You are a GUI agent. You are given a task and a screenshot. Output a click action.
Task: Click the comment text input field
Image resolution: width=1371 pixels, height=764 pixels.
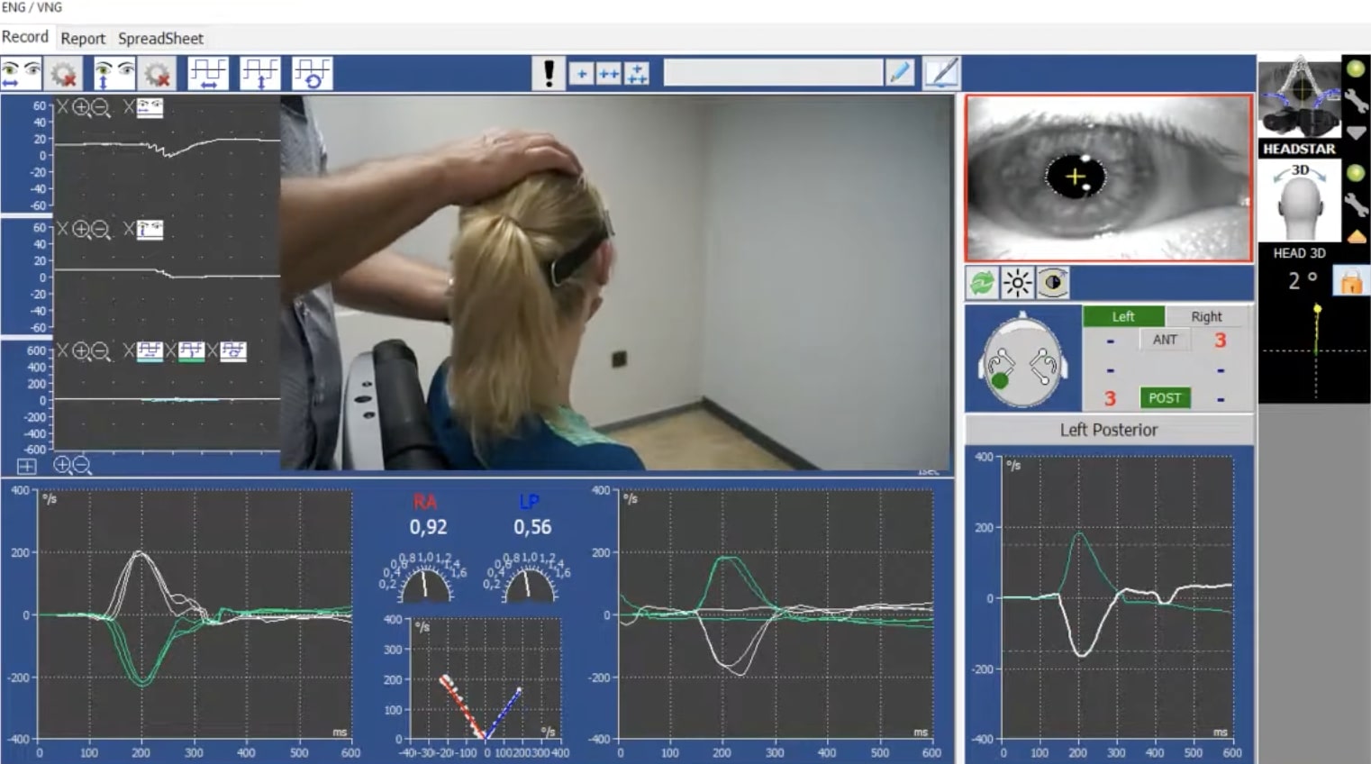point(773,73)
